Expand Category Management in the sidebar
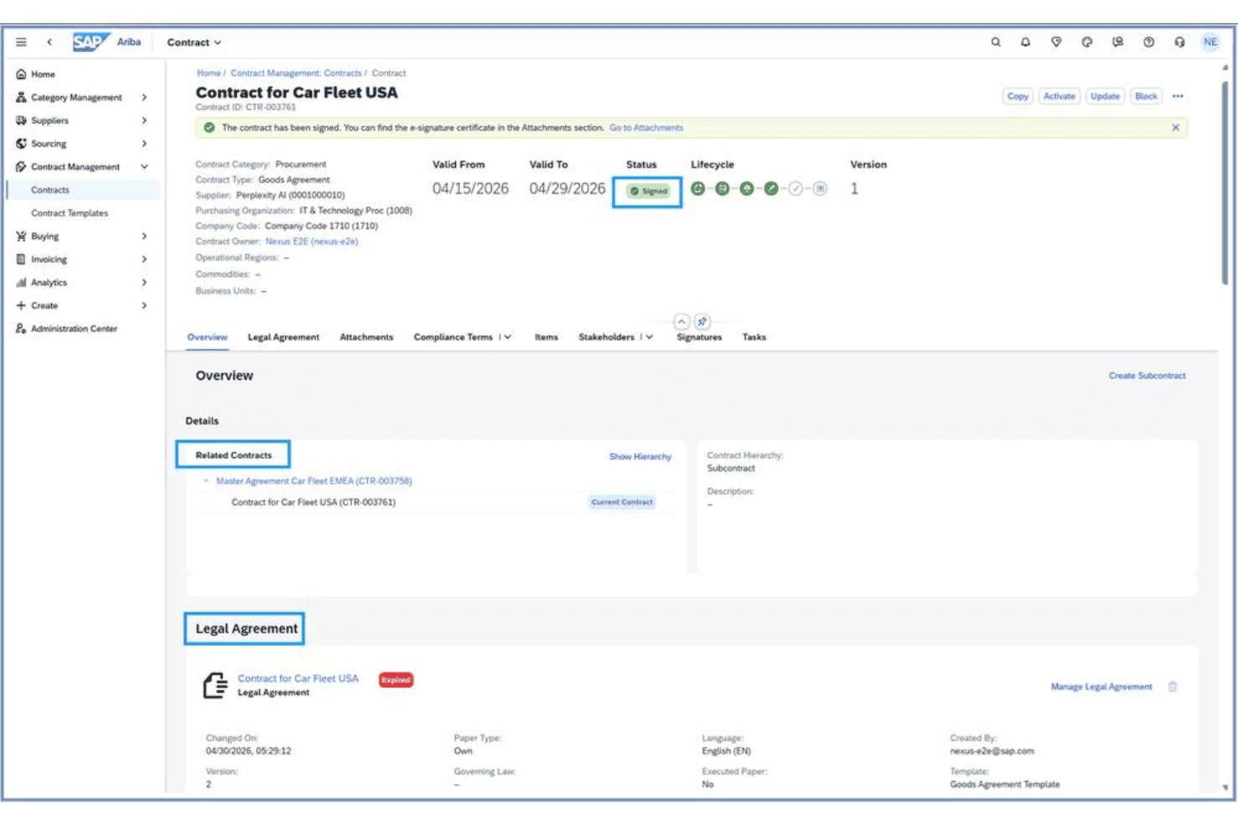1238x826 pixels. 144,98
